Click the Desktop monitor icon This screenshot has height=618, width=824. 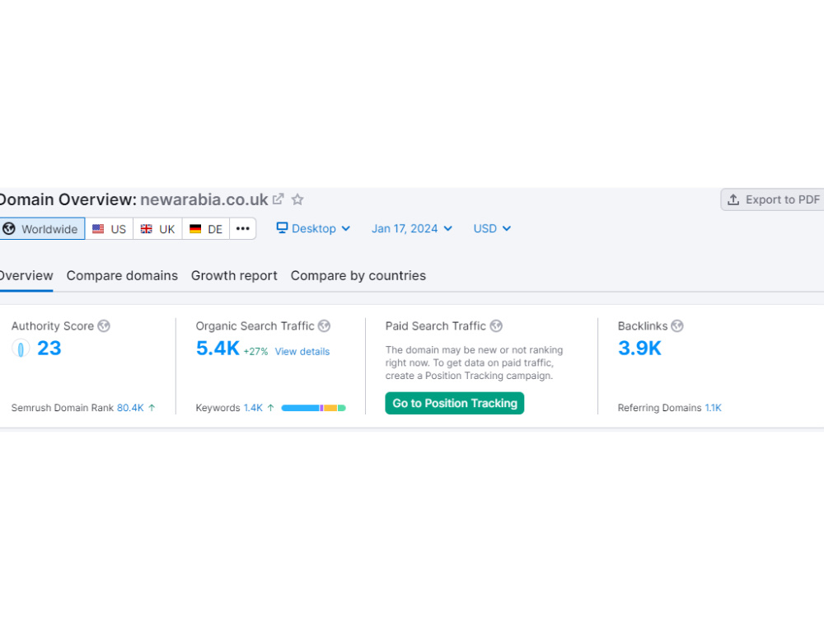(x=282, y=227)
